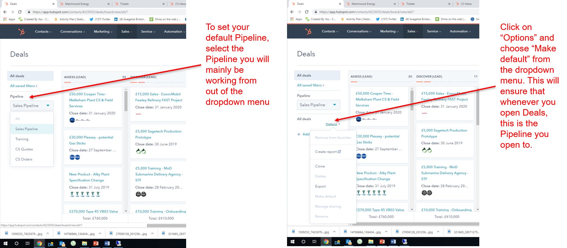Expand the Sales nav menu in the right screenshot
The height and width of the screenshot is (248, 567).
click(x=413, y=31)
